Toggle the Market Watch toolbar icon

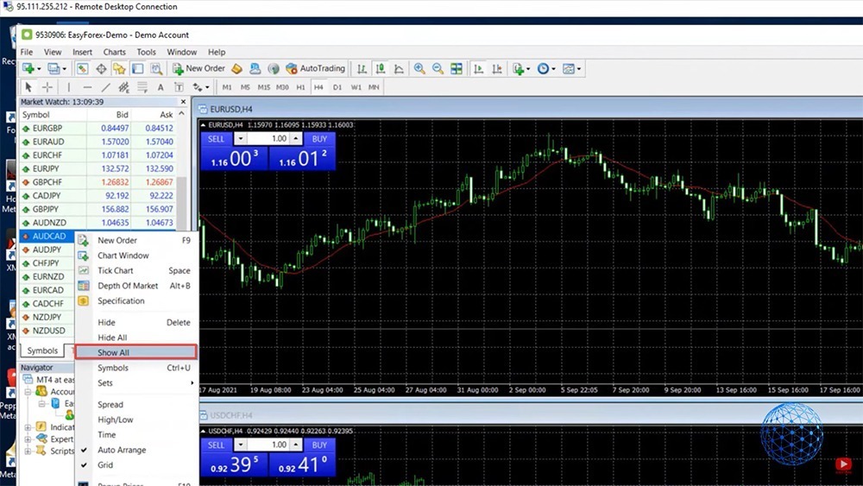pos(83,69)
